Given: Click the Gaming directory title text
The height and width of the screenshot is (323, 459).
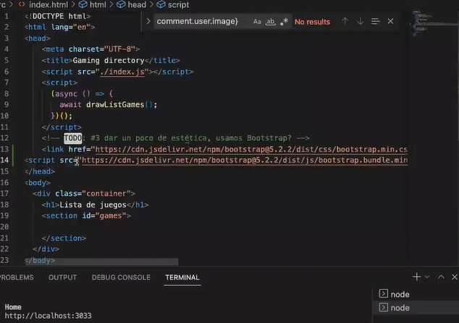Looking at the screenshot, I should 109,61.
